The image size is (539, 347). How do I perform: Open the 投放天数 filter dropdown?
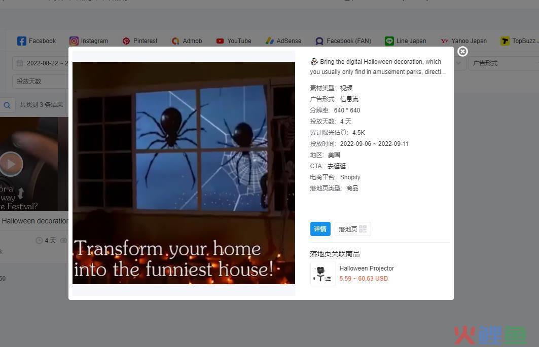tap(41, 82)
